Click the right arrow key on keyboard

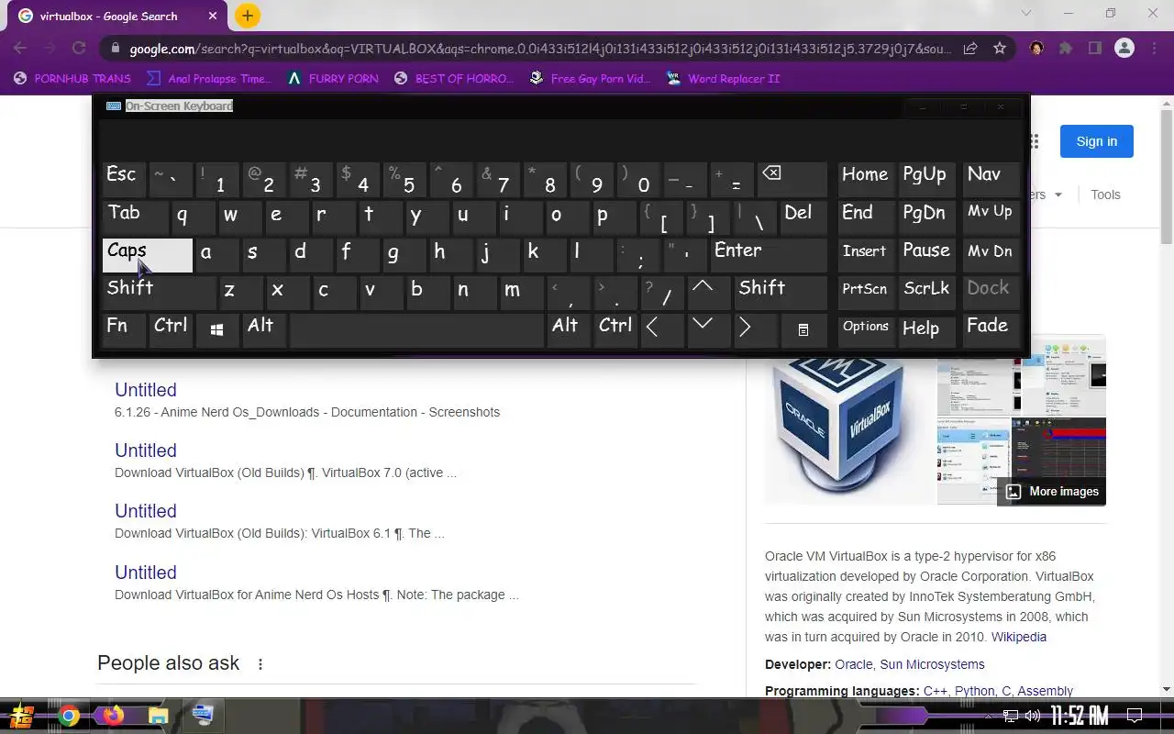[x=755, y=329]
